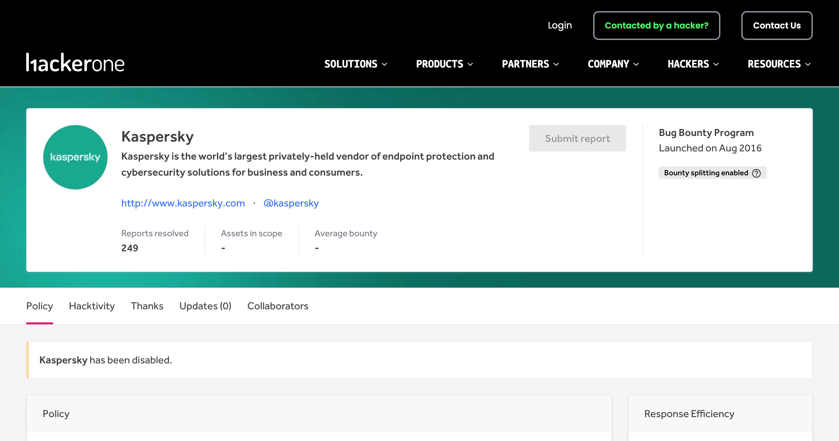The image size is (839, 441).
Task: Click the Launched on Aug 2016 text
Action: [710, 148]
